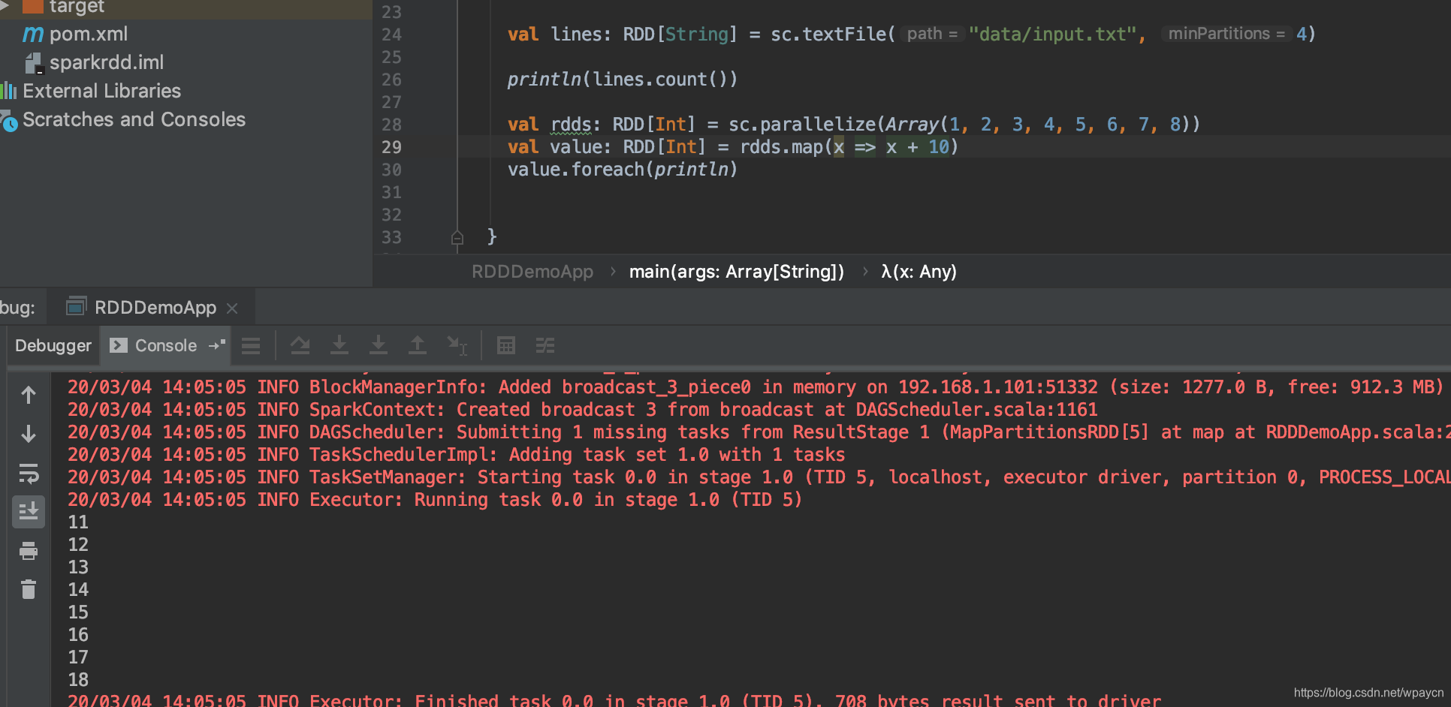Click the Step Out debugger icon
The height and width of the screenshot is (707, 1451).
[418, 345]
